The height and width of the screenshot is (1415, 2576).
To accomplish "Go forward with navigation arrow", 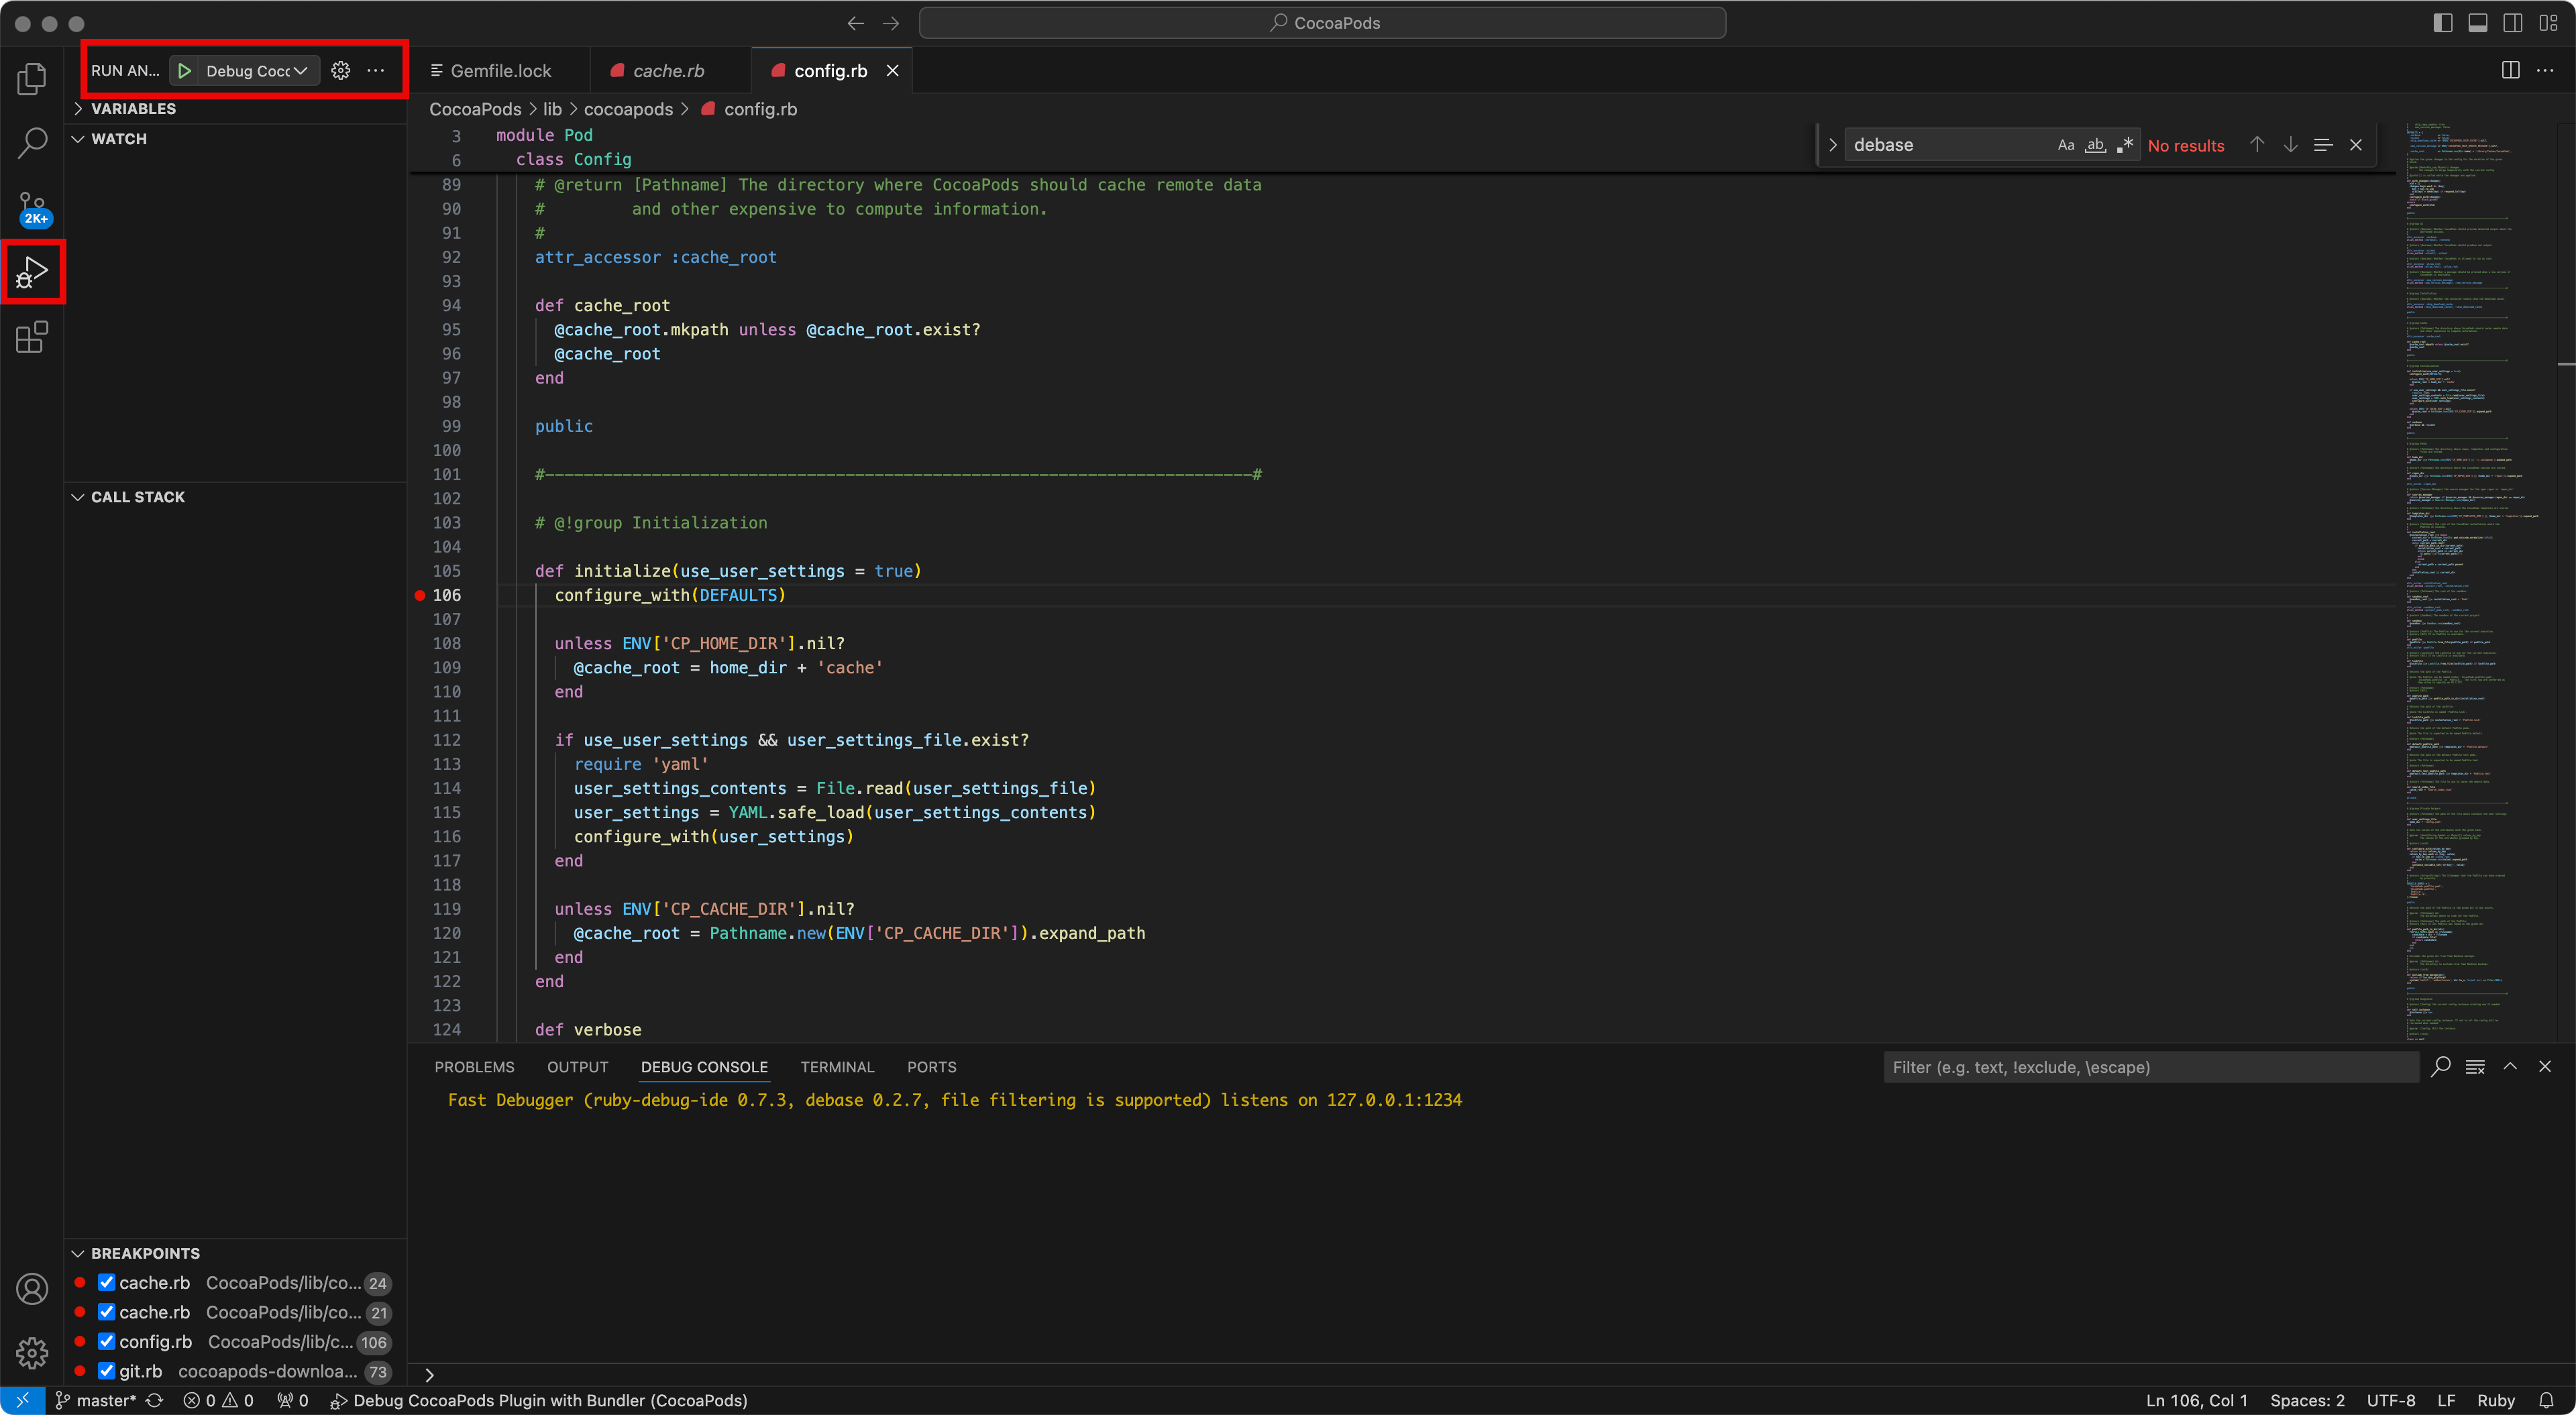I will pos(891,23).
